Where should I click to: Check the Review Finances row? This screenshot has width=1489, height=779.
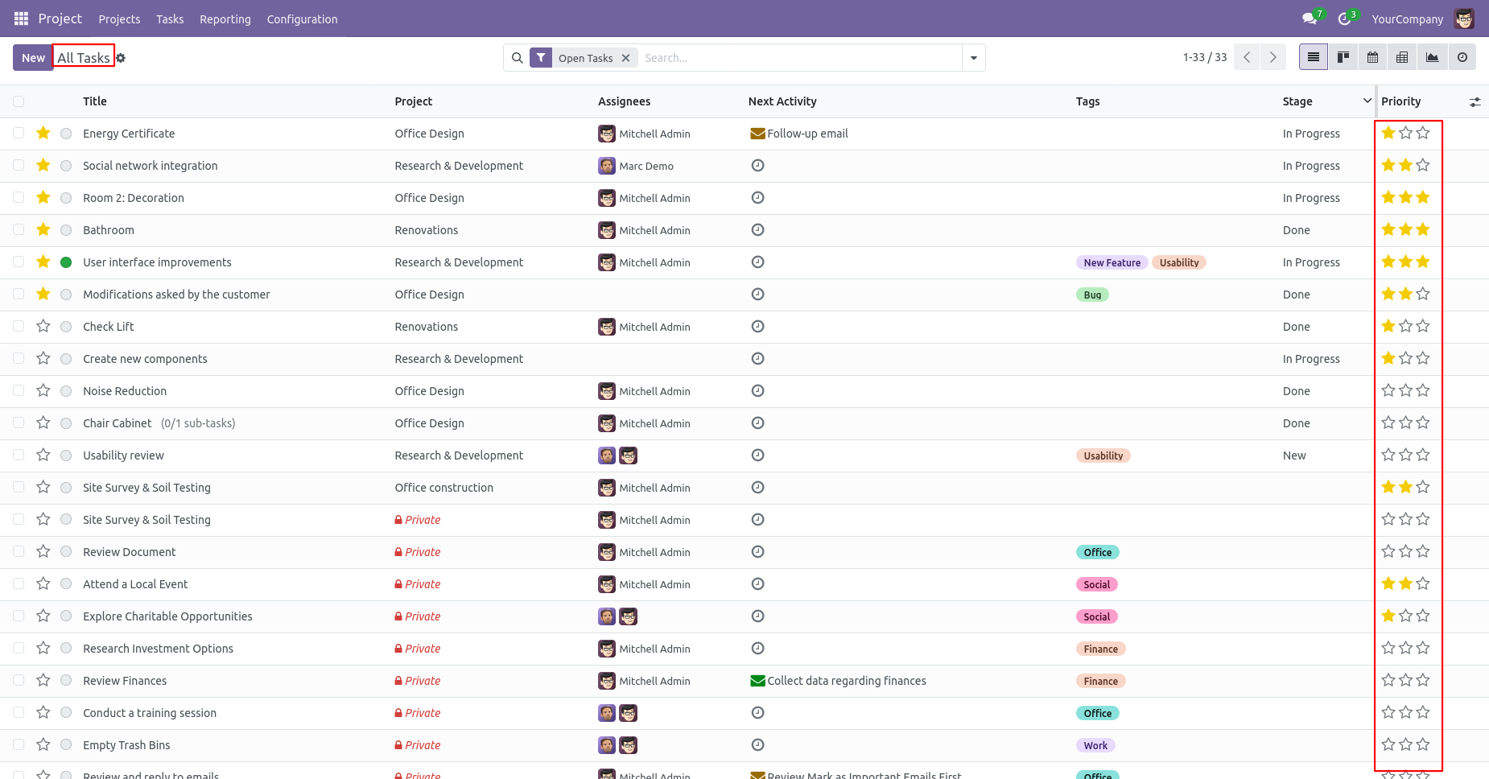[19, 680]
